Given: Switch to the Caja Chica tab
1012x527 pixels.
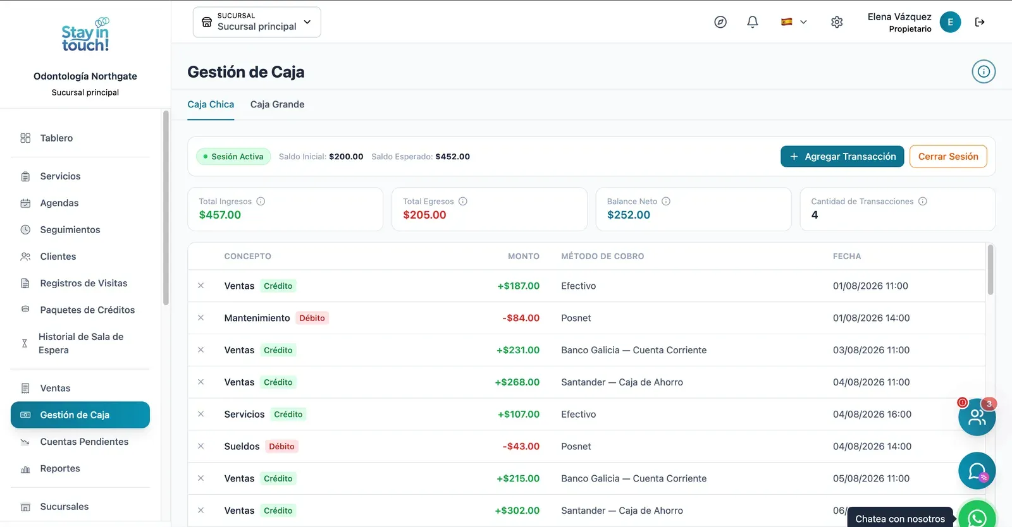Looking at the screenshot, I should (211, 104).
